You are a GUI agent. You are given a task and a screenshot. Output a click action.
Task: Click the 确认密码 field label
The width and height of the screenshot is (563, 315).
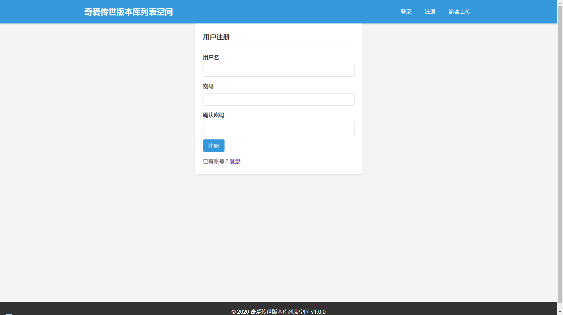[213, 115]
